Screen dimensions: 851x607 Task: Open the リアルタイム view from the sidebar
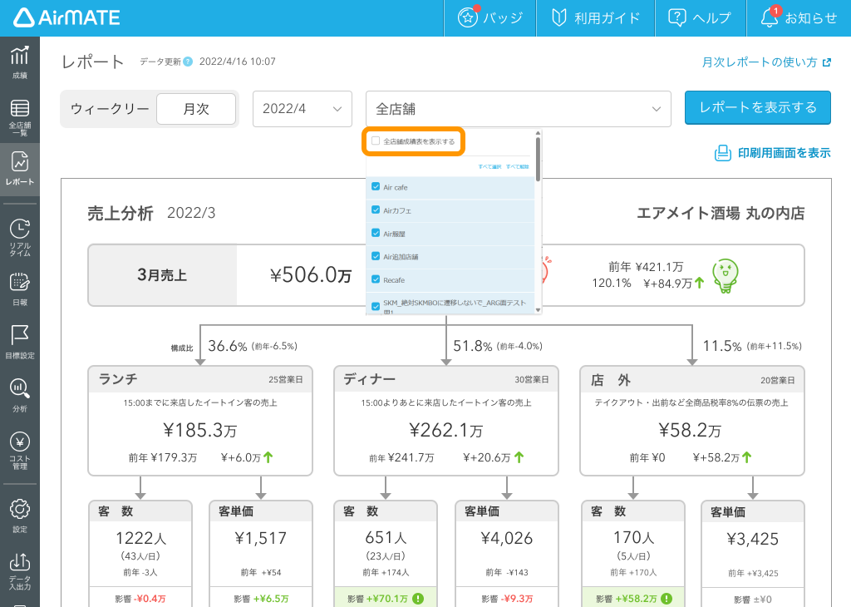point(20,235)
